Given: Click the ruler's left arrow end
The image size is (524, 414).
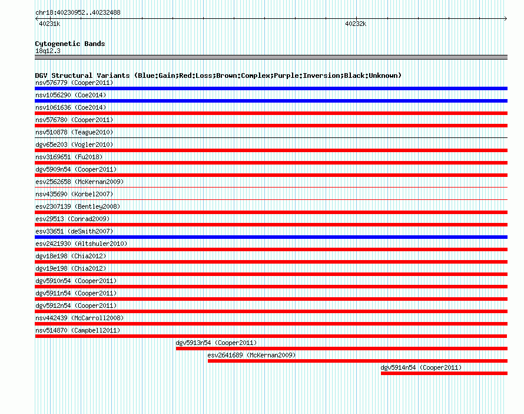Looking at the screenshot, I should pyautogui.click(x=37, y=18).
